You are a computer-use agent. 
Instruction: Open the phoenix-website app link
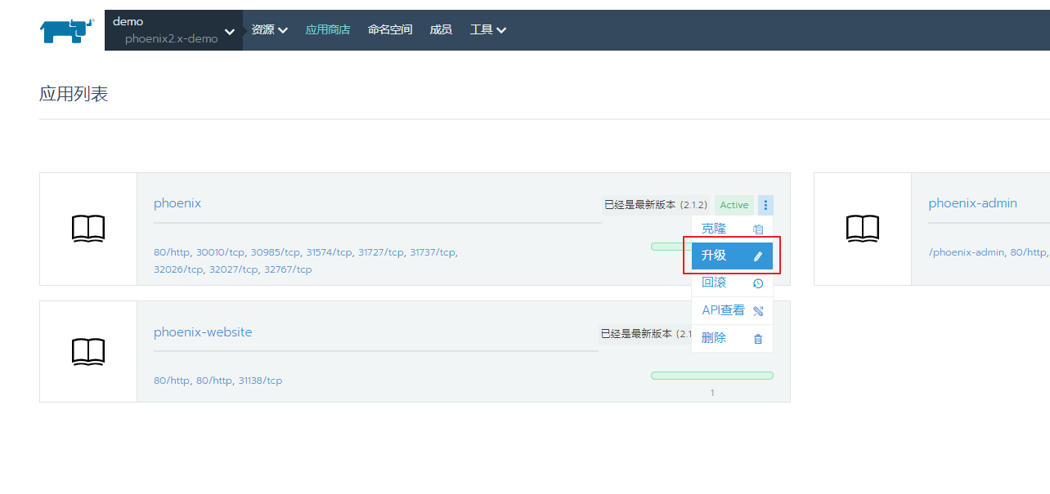[203, 332]
